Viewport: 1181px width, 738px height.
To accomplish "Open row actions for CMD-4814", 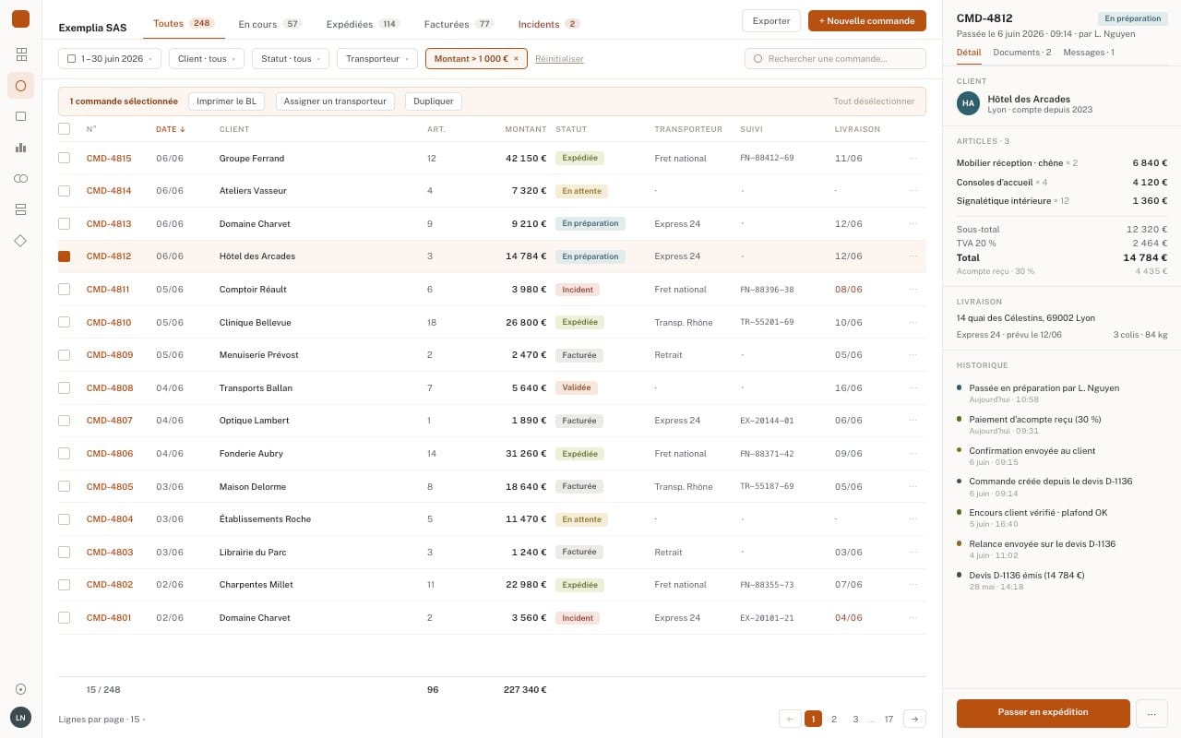I will pos(913,191).
